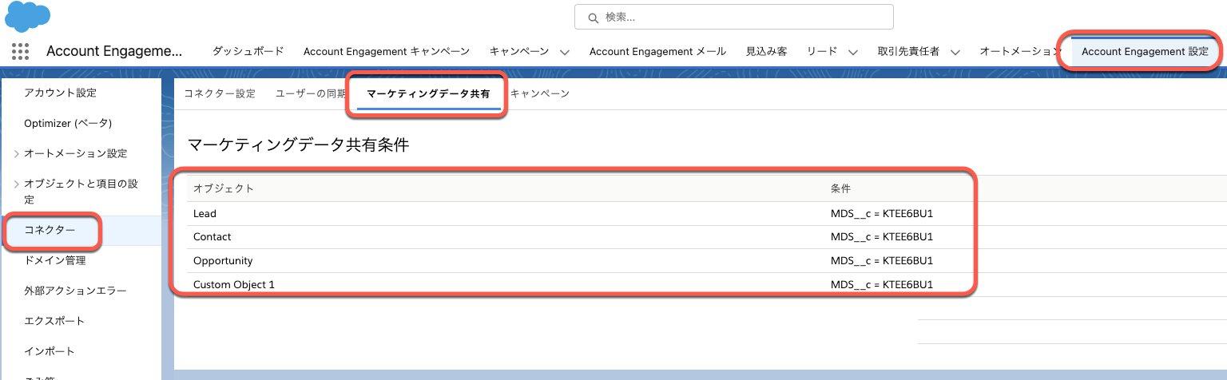
Task: Switch to キャンペーン sub-tab
Action: 539,93
